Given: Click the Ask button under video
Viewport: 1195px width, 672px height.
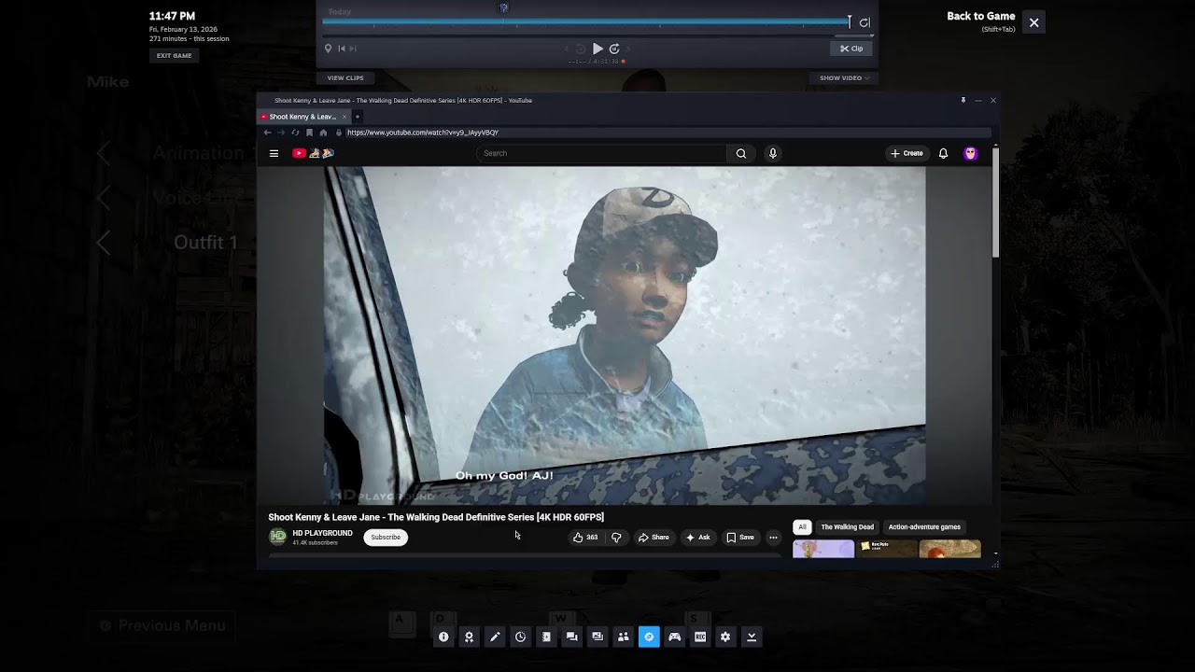Looking at the screenshot, I should pyautogui.click(x=698, y=537).
